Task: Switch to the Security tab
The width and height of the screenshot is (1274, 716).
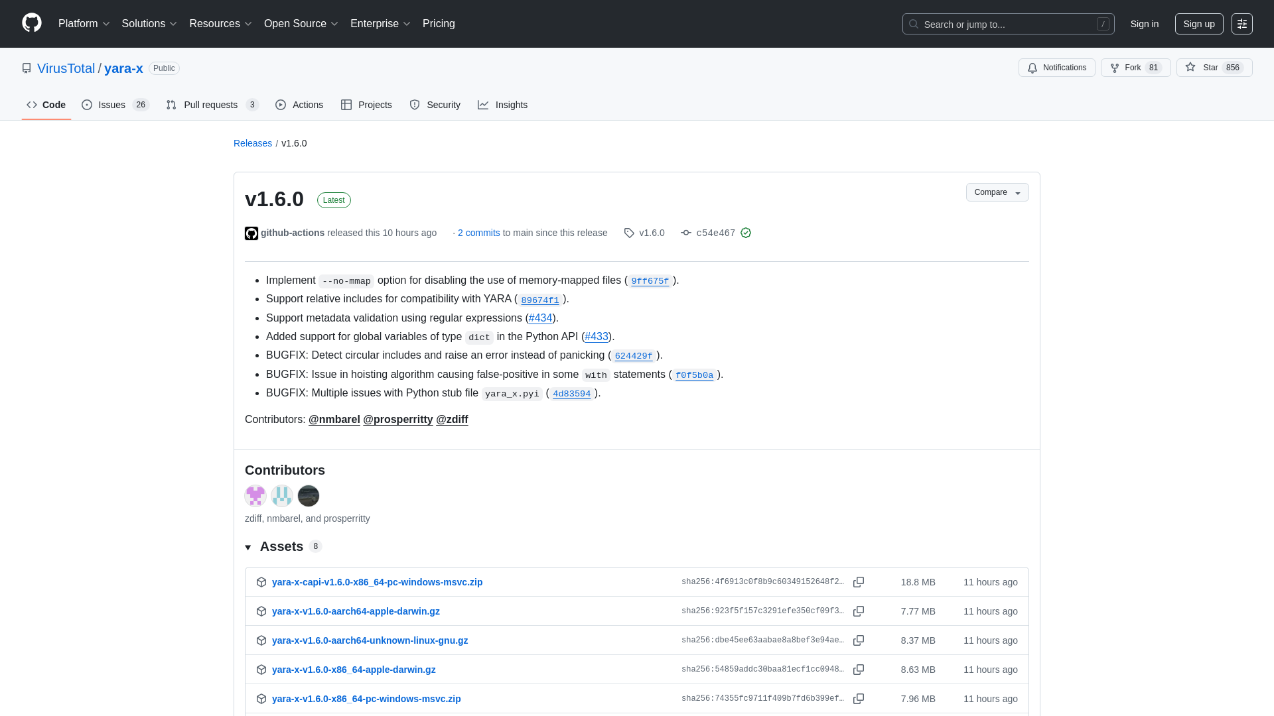Action: click(435, 105)
